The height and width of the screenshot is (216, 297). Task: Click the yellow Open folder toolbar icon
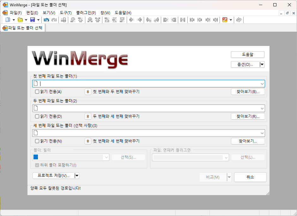20,20
